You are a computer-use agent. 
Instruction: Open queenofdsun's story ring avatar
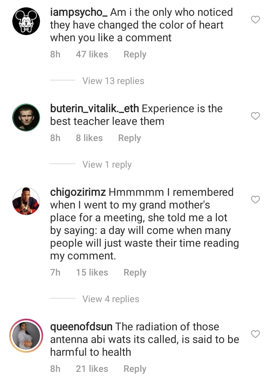27,335
